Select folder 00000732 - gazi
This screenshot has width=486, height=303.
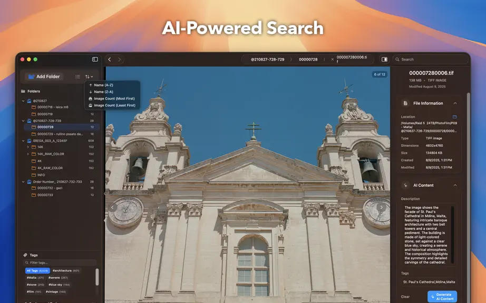pyautogui.click(x=62, y=188)
